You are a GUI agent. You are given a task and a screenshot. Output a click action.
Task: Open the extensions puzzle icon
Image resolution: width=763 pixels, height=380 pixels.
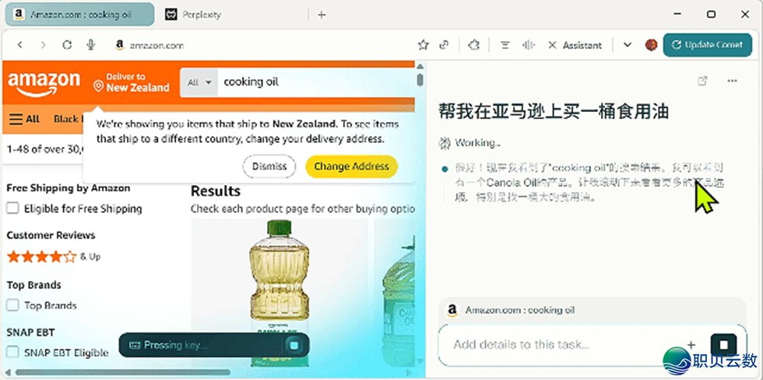tap(473, 45)
